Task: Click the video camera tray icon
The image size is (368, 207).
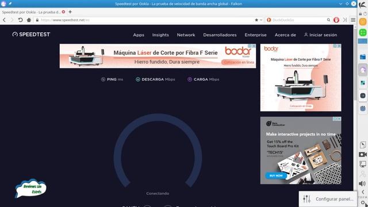Action: tap(363, 155)
